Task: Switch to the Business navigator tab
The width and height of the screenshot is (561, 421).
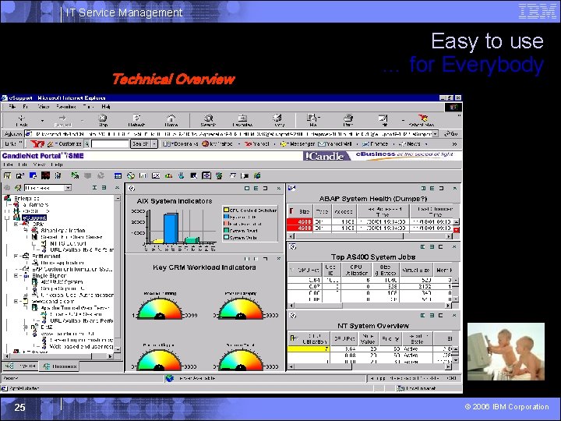Action: [59, 366]
